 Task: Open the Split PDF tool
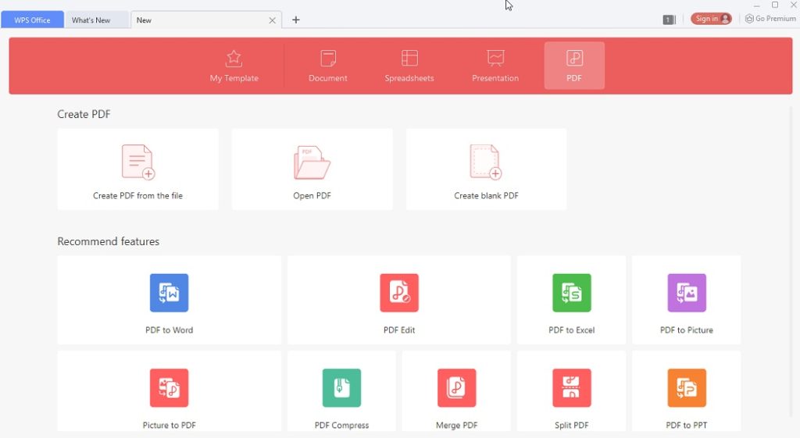(x=571, y=388)
